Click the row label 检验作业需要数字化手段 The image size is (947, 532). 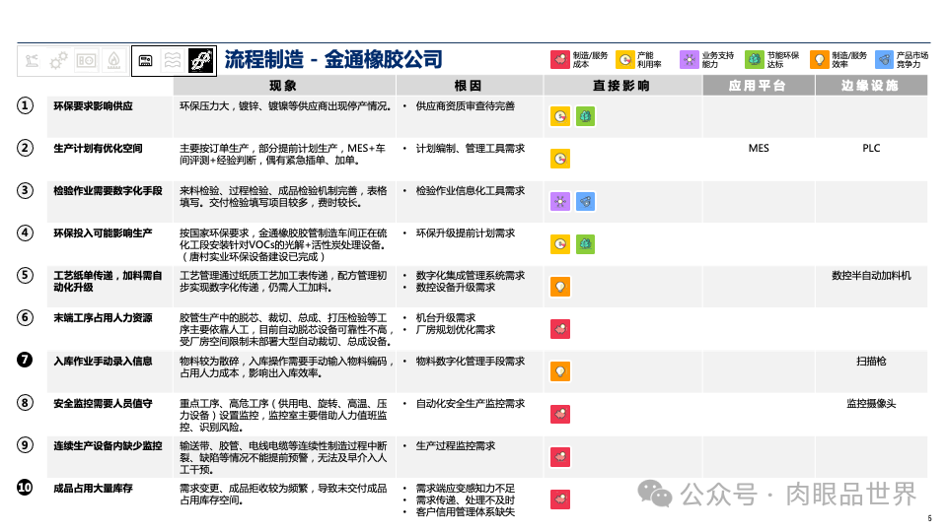(108, 190)
